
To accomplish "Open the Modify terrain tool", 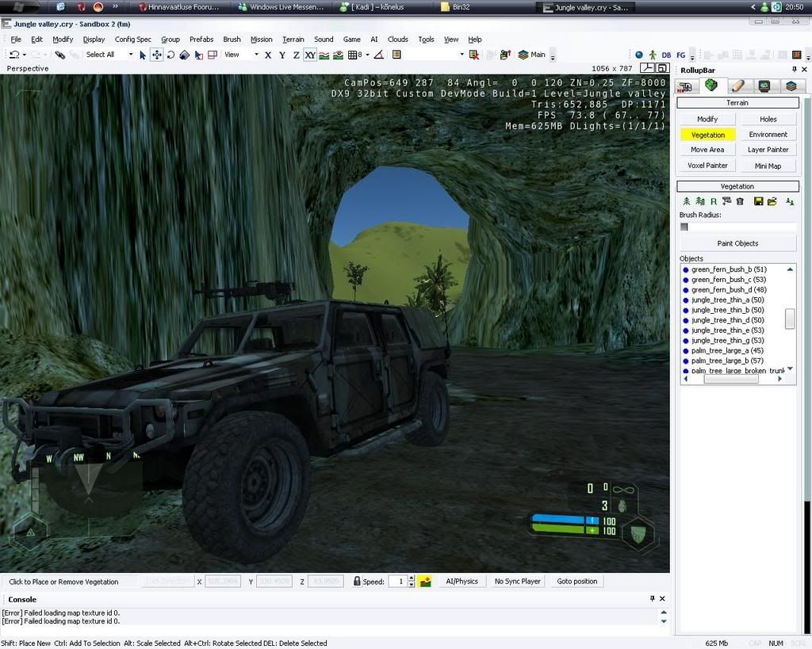I will click(x=707, y=119).
